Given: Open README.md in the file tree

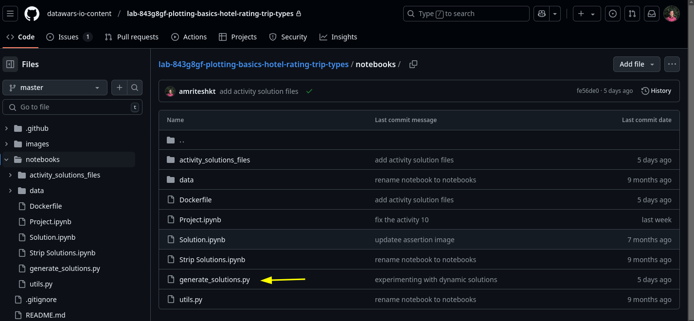Looking at the screenshot, I should point(46,315).
